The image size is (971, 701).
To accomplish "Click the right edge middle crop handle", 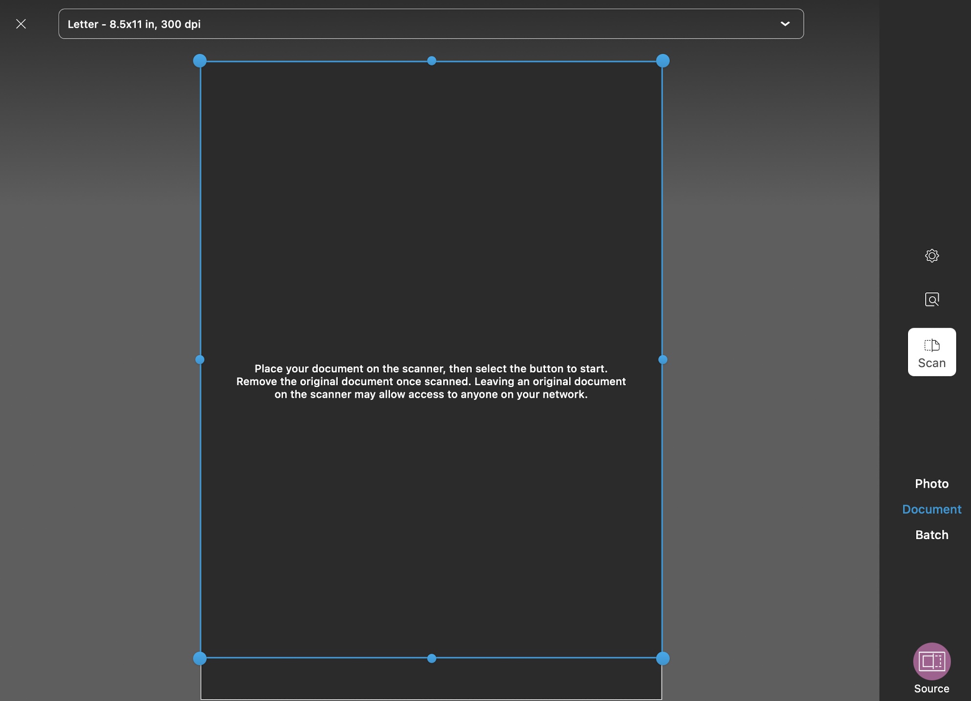I will (662, 360).
